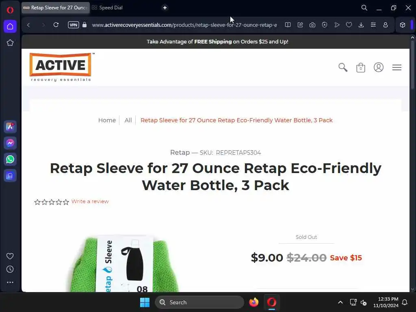The height and width of the screenshot is (312, 416).
Task: Open browsing history clock icon
Action: click(x=10, y=269)
